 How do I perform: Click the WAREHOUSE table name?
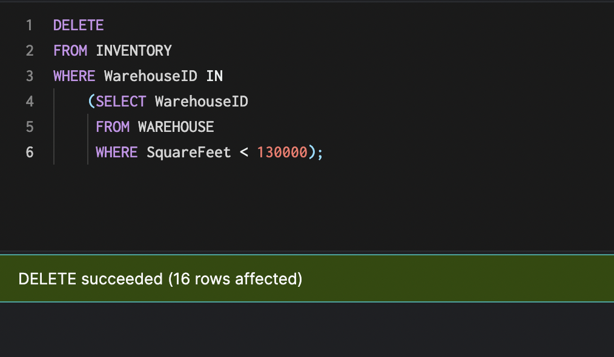pyautogui.click(x=176, y=126)
